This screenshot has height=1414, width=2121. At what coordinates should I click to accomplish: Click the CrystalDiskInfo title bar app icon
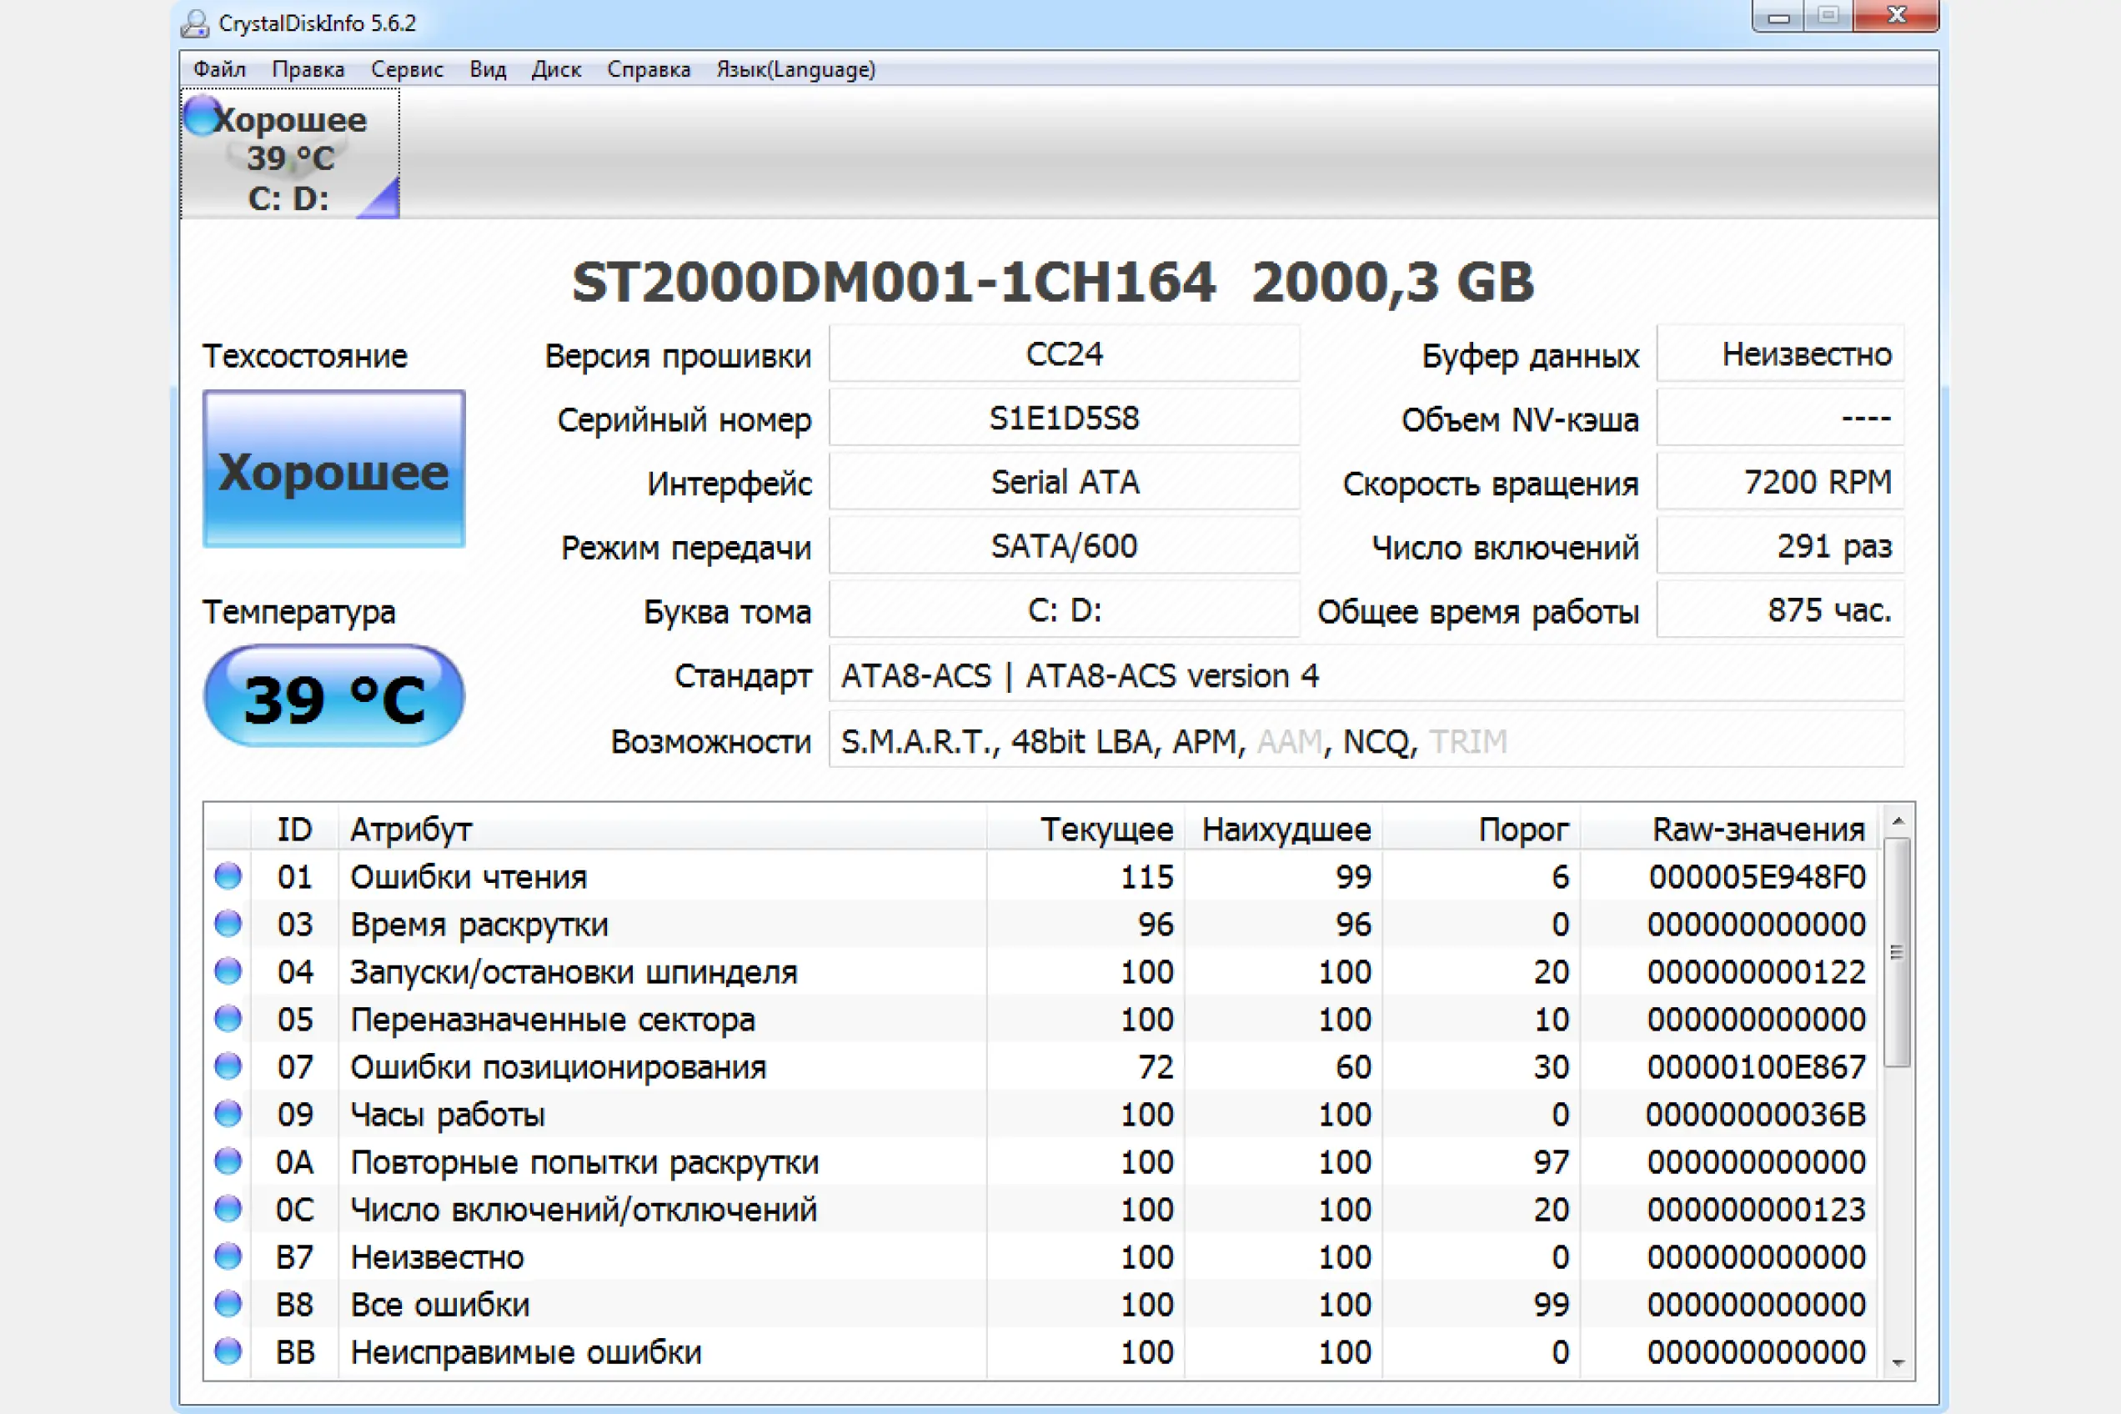click(194, 23)
